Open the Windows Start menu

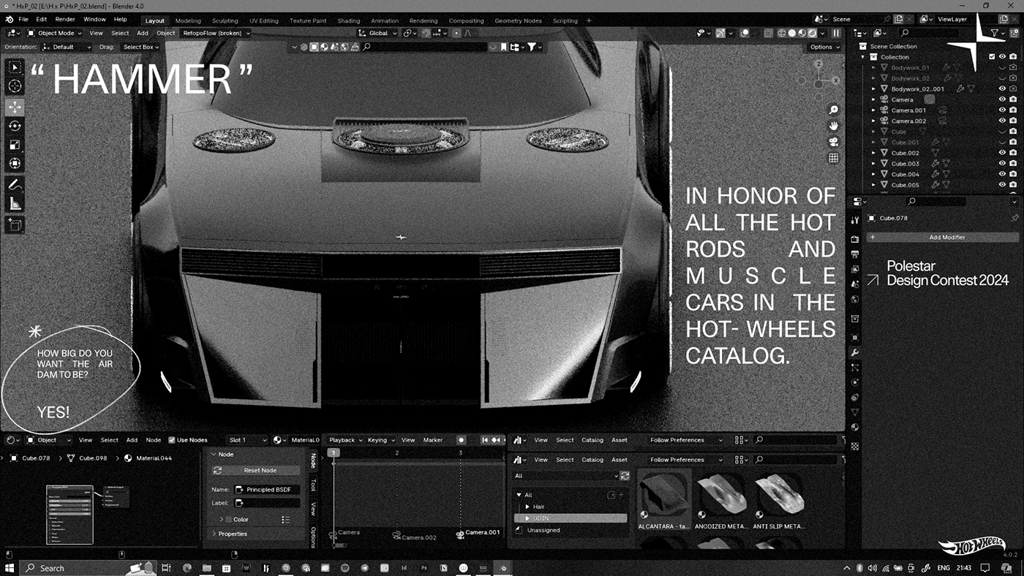click(x=10, y=568)
